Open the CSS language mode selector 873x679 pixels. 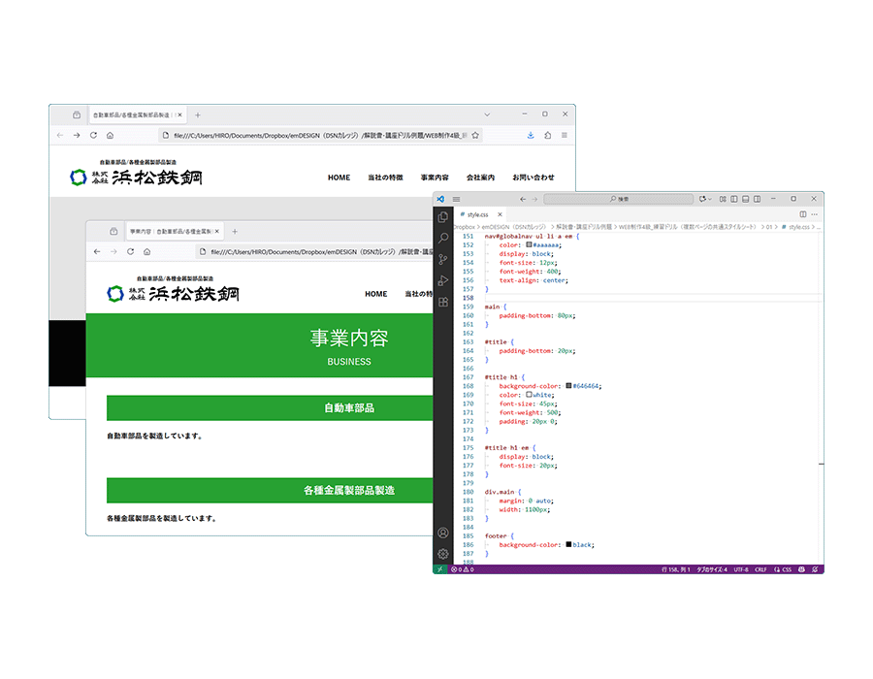click(x=786, y=569)
